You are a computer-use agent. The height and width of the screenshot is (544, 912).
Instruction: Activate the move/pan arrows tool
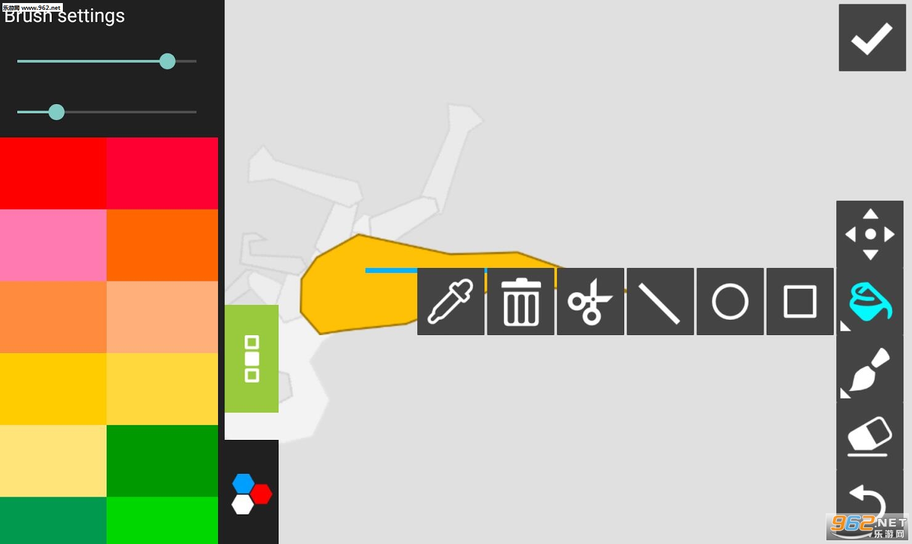pos(870,234)
